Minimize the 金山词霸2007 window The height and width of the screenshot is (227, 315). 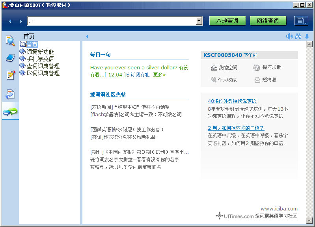point(296,5)
